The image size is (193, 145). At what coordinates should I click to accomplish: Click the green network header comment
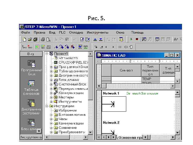point(142,93)
